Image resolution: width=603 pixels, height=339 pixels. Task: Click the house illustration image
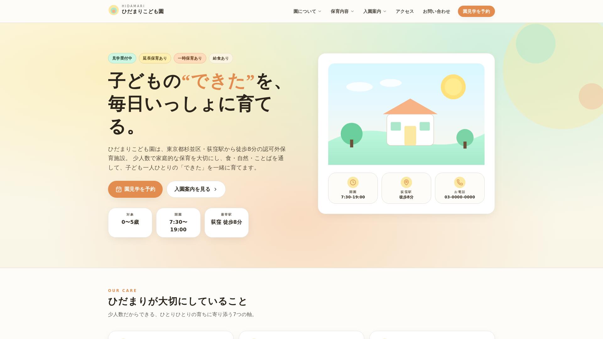coord(406,114)
